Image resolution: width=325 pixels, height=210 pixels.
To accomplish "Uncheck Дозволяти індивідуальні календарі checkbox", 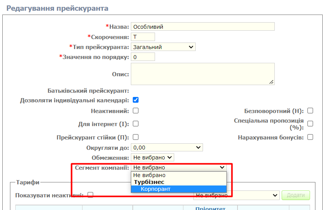I will click(135, 100).
